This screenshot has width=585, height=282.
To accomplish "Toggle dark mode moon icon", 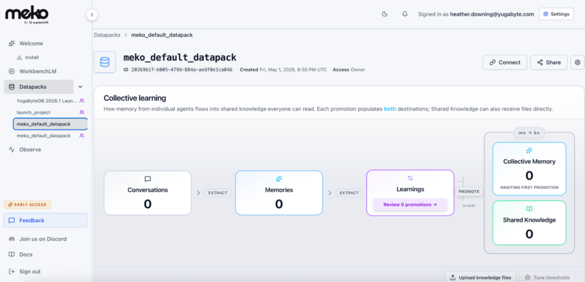I will coord(385,14).
